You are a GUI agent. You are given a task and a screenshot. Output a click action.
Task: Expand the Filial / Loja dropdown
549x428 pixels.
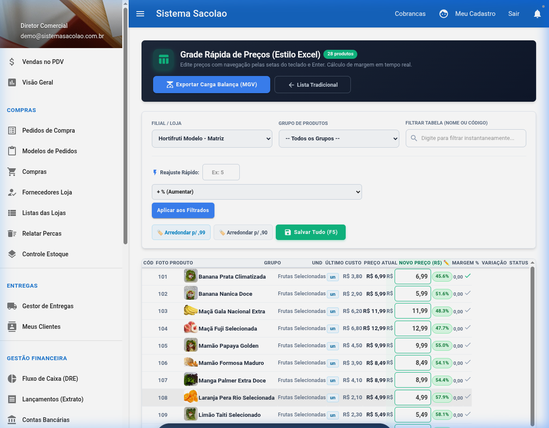212,139
